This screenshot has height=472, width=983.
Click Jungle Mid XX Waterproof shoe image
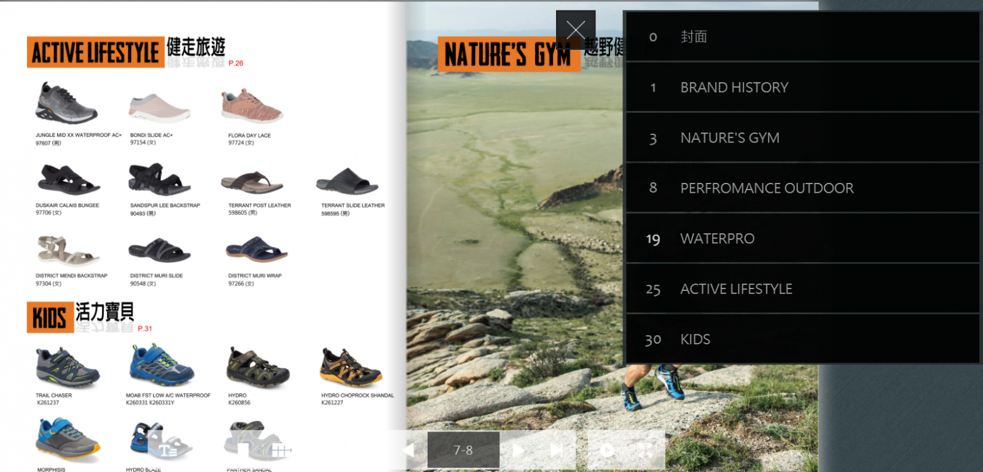point(66,103)
